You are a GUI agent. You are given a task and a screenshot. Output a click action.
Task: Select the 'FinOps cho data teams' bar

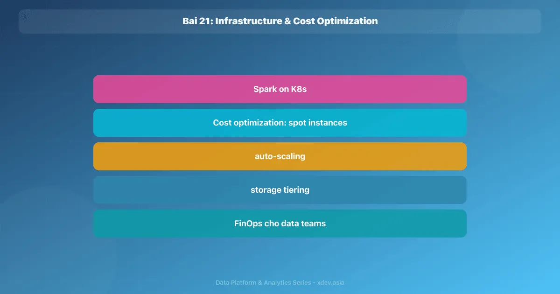point(280,224)
